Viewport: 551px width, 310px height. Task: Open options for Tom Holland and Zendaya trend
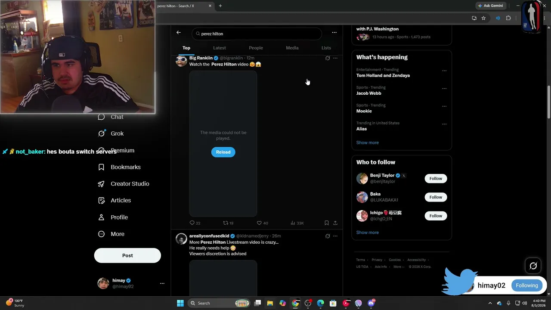[444, 71]
